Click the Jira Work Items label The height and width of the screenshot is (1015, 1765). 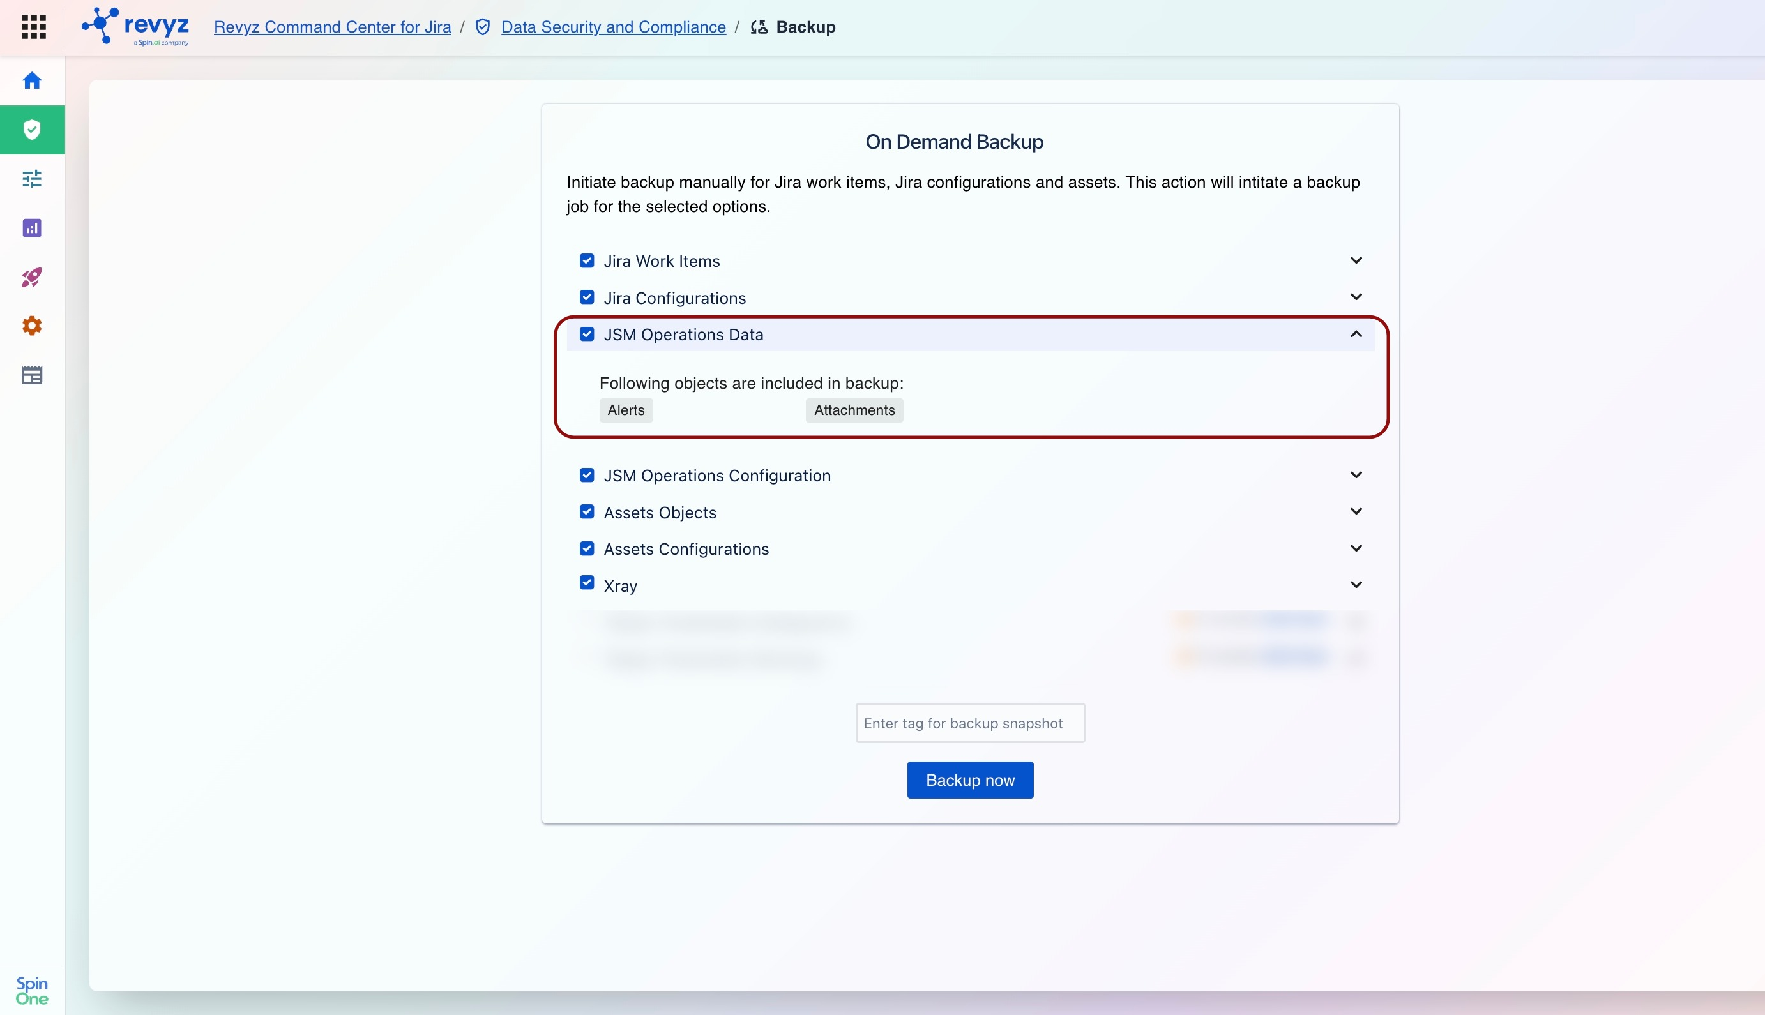pyautogui.click(x=662, y=262)
